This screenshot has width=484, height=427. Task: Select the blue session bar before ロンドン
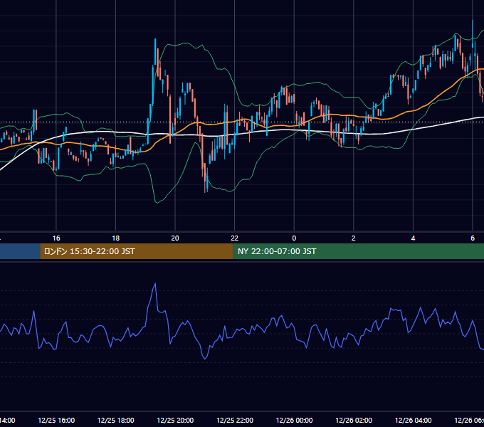pyautogui.click(x=20, y=251)
